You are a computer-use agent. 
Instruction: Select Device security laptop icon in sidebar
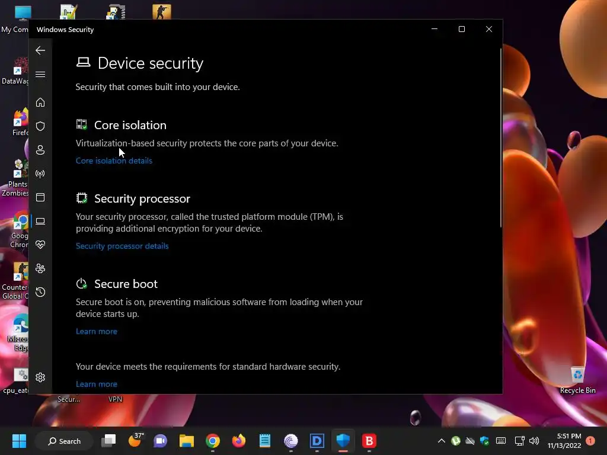point(40,222)
